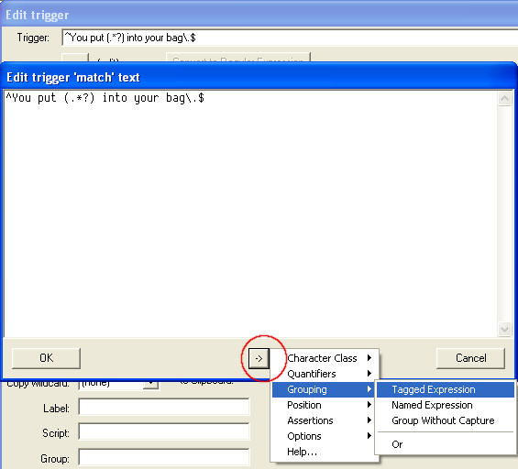Click scroll down arrow of match text box

(505, 329)
